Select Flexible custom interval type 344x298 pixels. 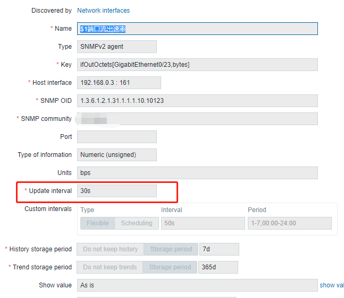tap(97, 223)
